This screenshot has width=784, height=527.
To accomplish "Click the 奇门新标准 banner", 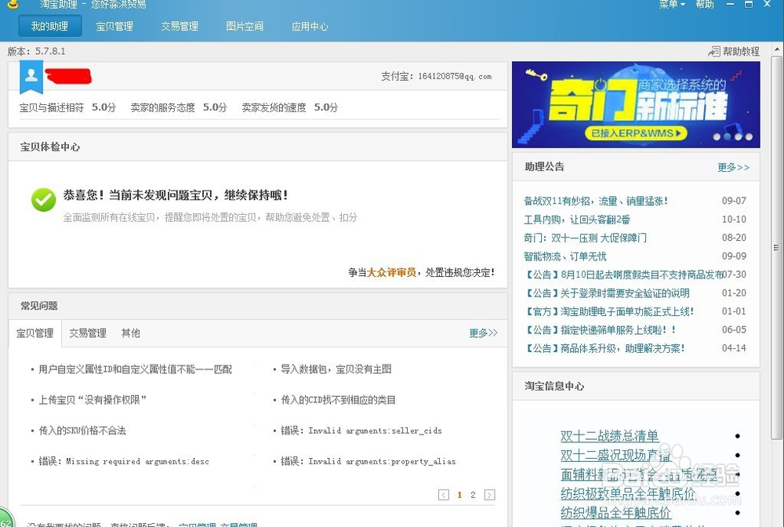I will [x=636, y=104].
